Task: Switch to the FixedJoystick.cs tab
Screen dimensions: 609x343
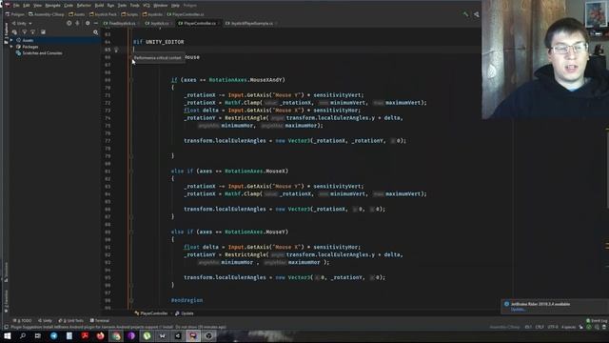Action: [x=120, y=23]
